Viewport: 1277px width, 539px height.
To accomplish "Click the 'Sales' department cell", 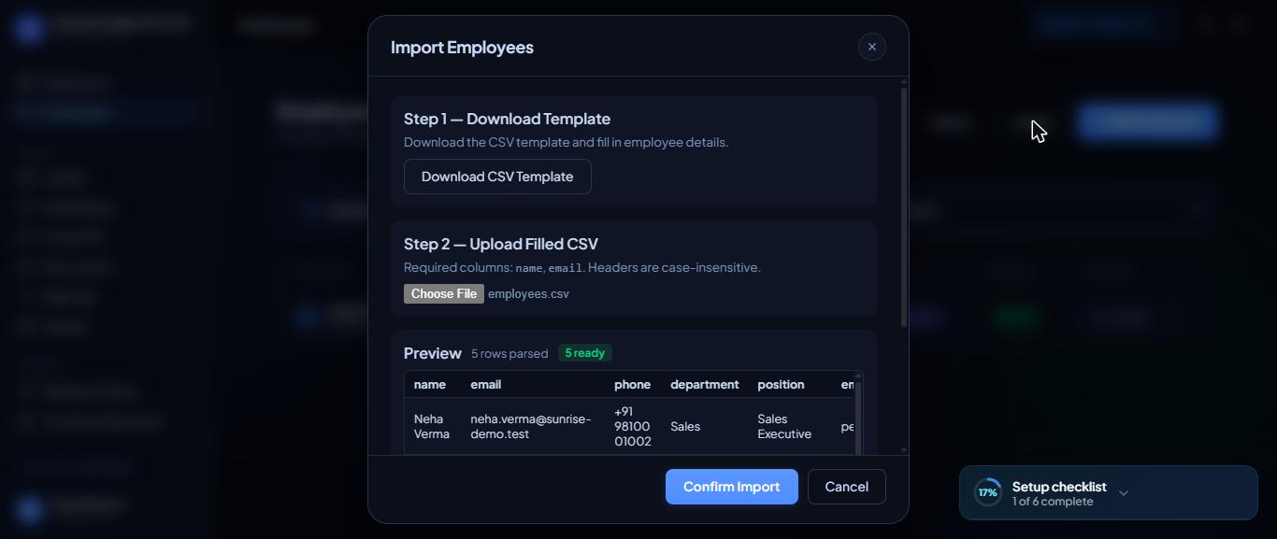I will (685, 426).
